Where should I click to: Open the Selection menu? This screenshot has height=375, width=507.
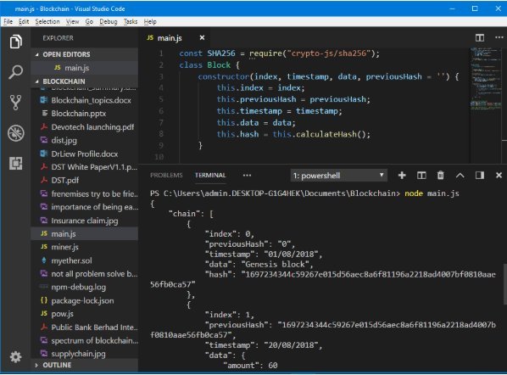[x=47, y=22]
